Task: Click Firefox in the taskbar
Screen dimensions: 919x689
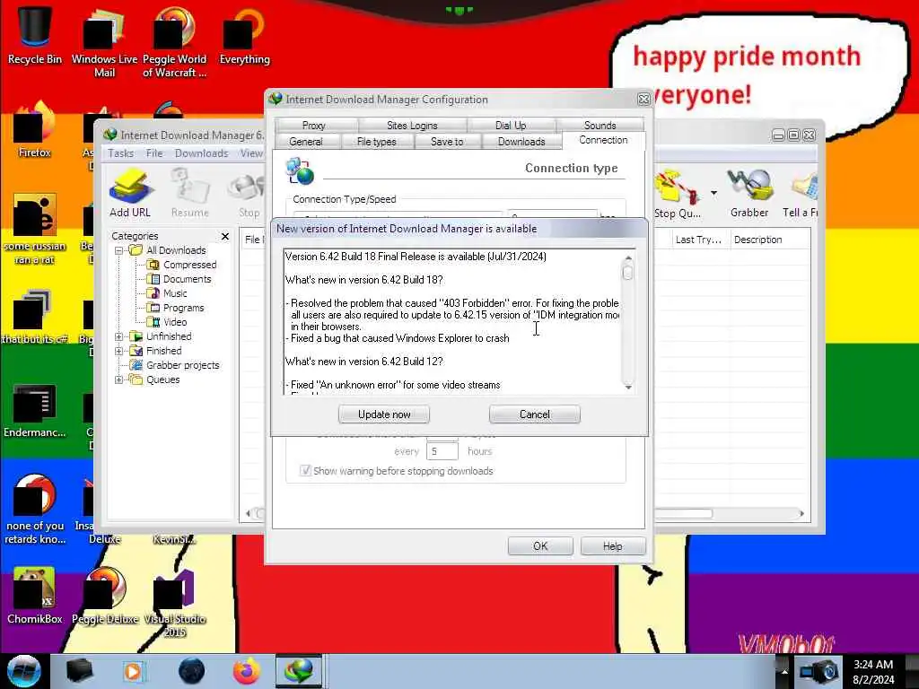Action: pos(247,671)
